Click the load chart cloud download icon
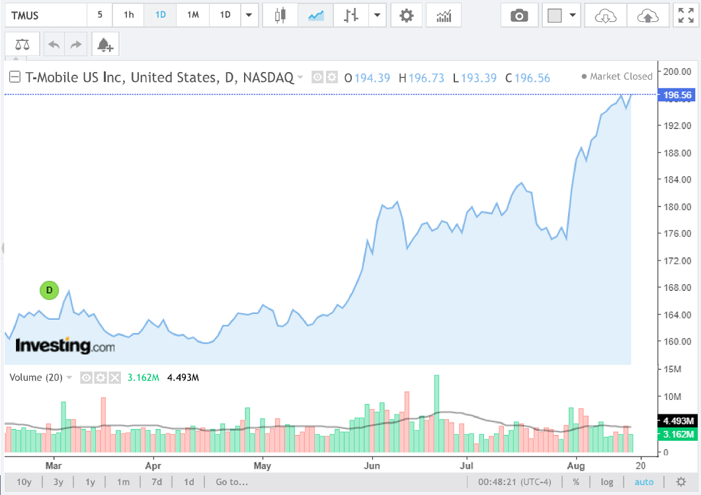 [605, 15]
